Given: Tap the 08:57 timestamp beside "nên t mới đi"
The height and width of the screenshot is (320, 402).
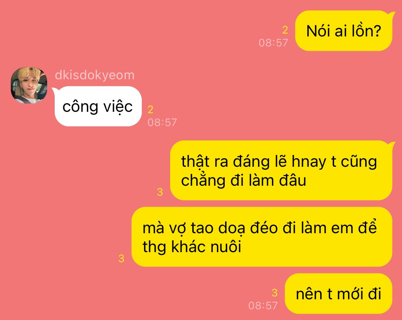Looking at the screenshot, I should [263, 306].
